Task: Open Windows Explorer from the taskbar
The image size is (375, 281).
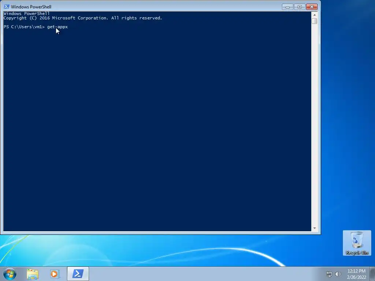Action: click(x=33, y=274)
